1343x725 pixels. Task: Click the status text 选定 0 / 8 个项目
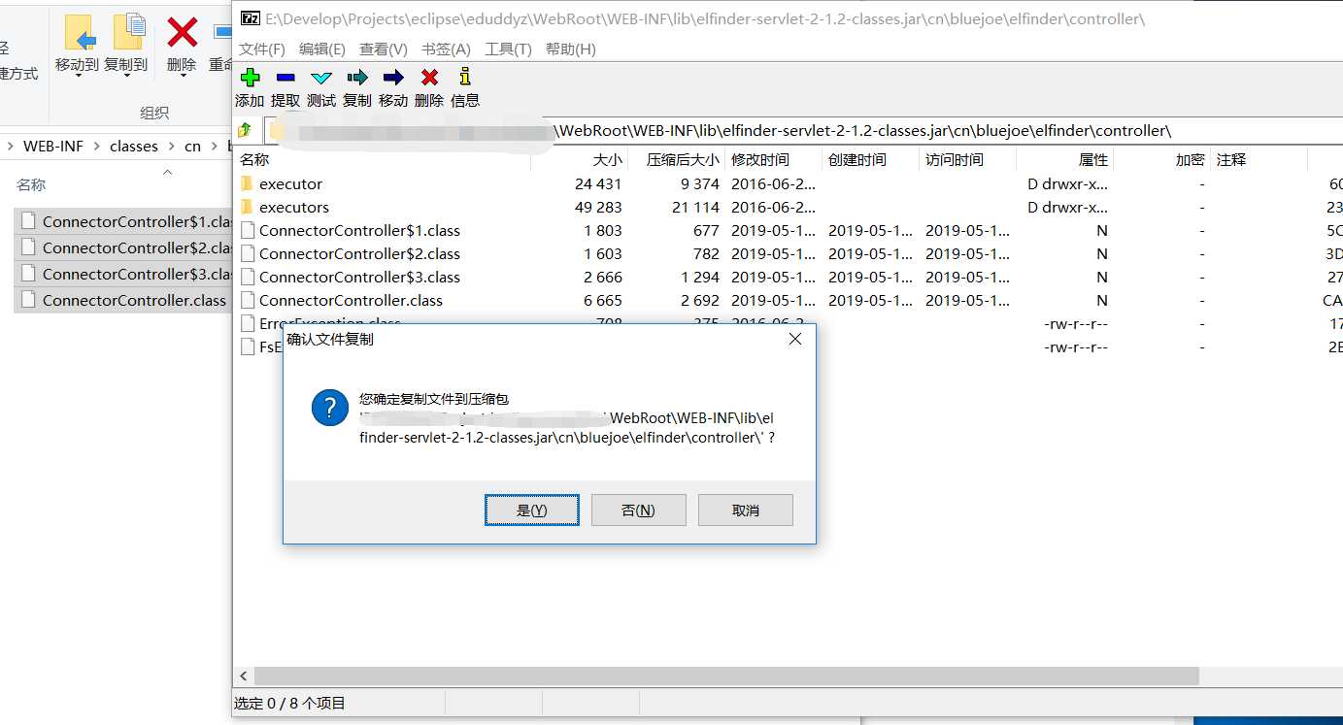290,703
